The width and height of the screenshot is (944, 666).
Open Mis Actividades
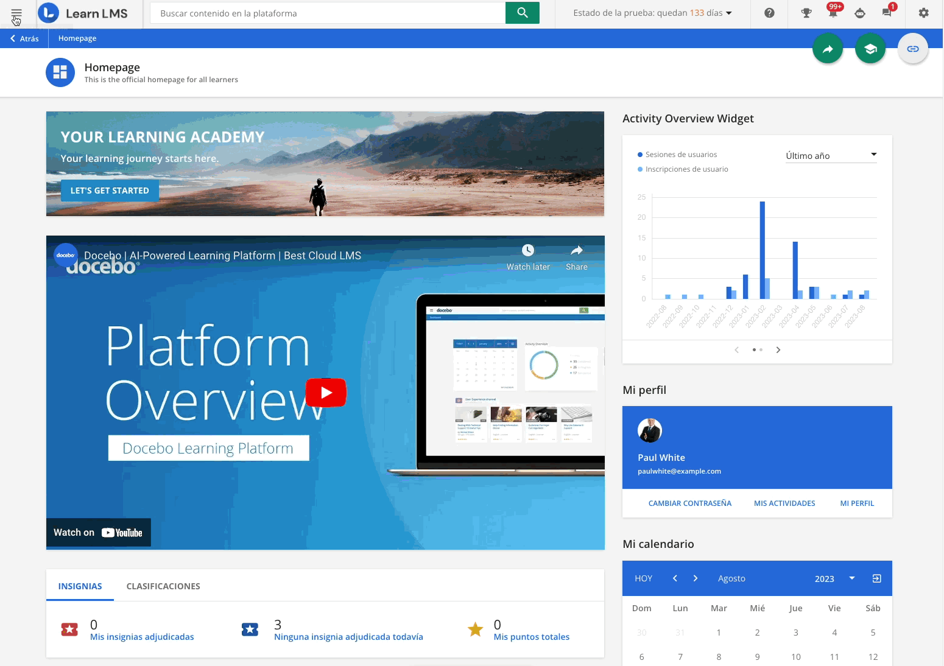coord(784,503)
